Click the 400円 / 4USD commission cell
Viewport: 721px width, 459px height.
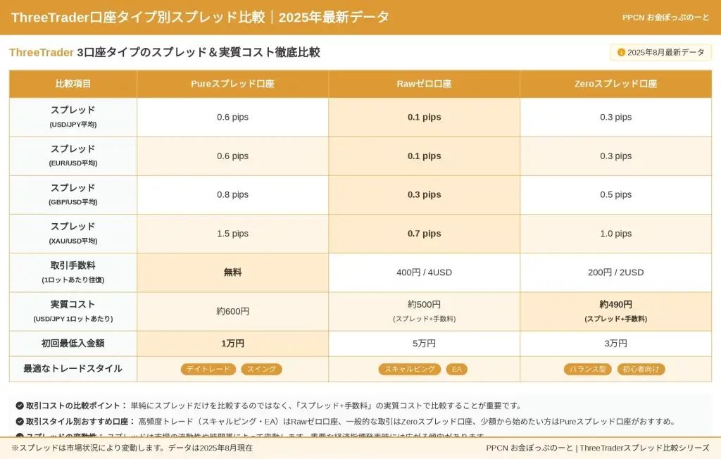pyautogui.click(x=424, y=272)
